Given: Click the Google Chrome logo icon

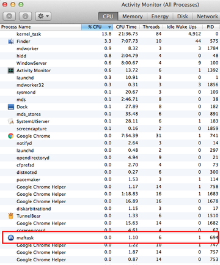Looking at the screenshot, I should 11,136.
